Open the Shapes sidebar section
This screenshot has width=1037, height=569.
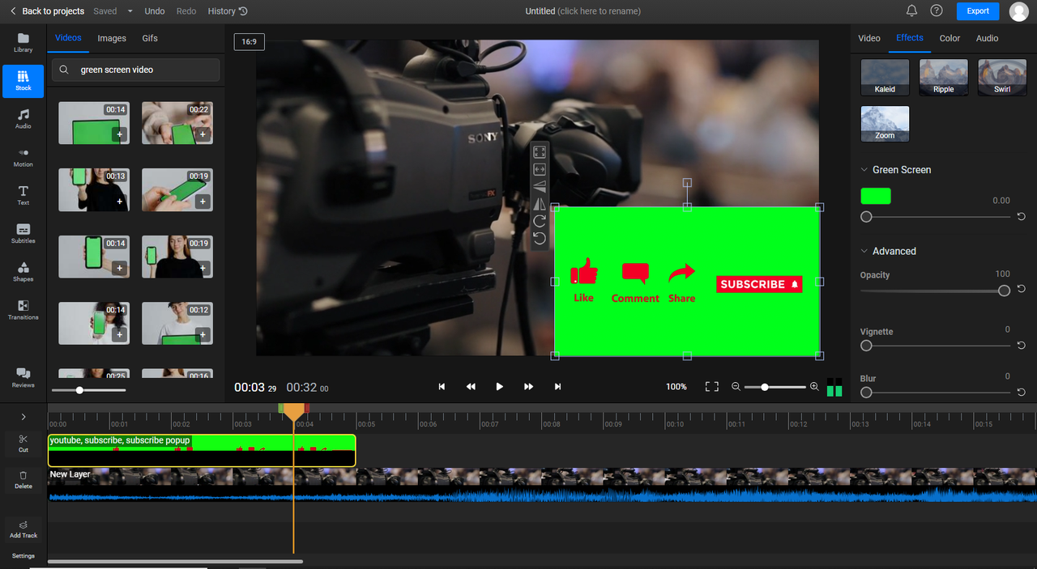[x=23, y=271]
